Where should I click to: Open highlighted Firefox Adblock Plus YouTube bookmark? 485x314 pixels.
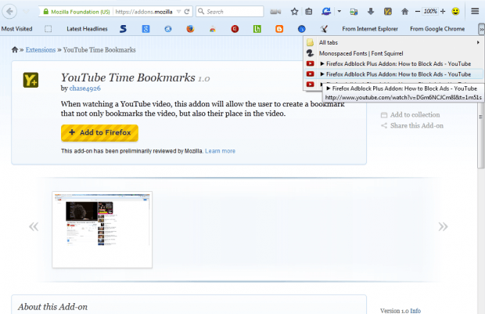(x=393, y=74)
